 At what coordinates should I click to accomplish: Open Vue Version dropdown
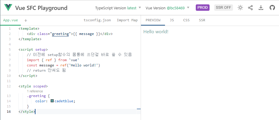pos(167,8)
